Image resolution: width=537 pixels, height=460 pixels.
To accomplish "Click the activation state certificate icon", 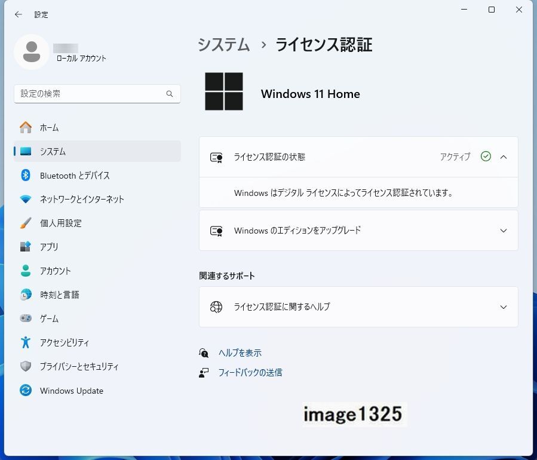I will pyautogui.click(x=216, y=157).
